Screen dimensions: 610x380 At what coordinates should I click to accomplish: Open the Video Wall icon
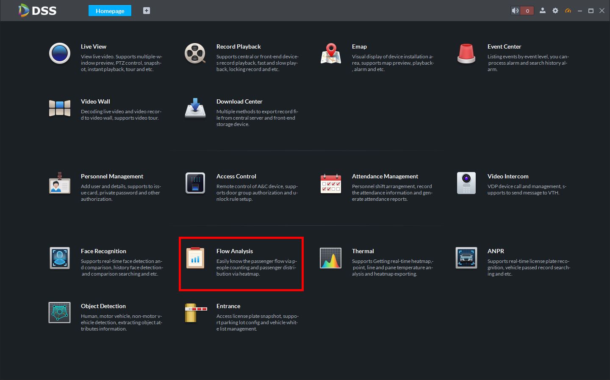pyautogui.click(x=60, y=108)
